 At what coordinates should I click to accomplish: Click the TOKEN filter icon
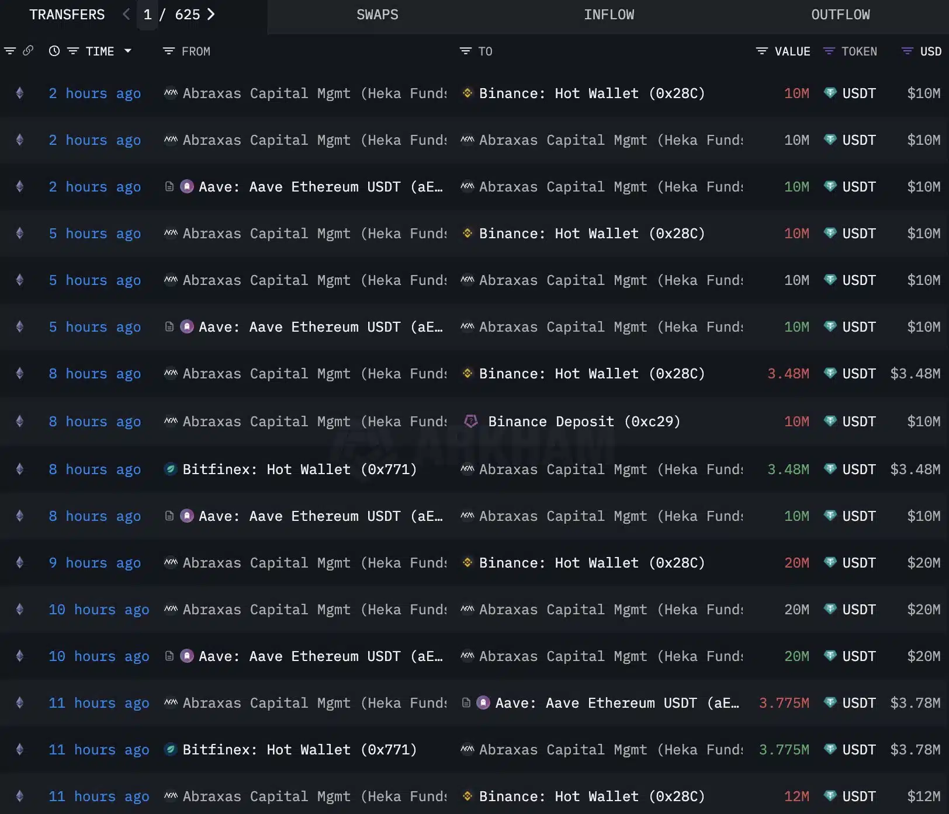coord(829,51)
